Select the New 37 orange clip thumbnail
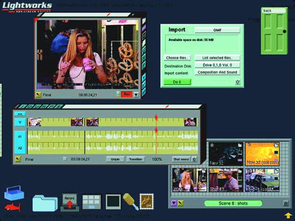This screenshot has width=295, height=221. click(262, 154)
